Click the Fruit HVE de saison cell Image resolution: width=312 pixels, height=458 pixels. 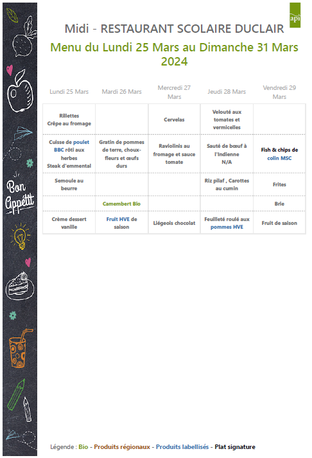121,222
